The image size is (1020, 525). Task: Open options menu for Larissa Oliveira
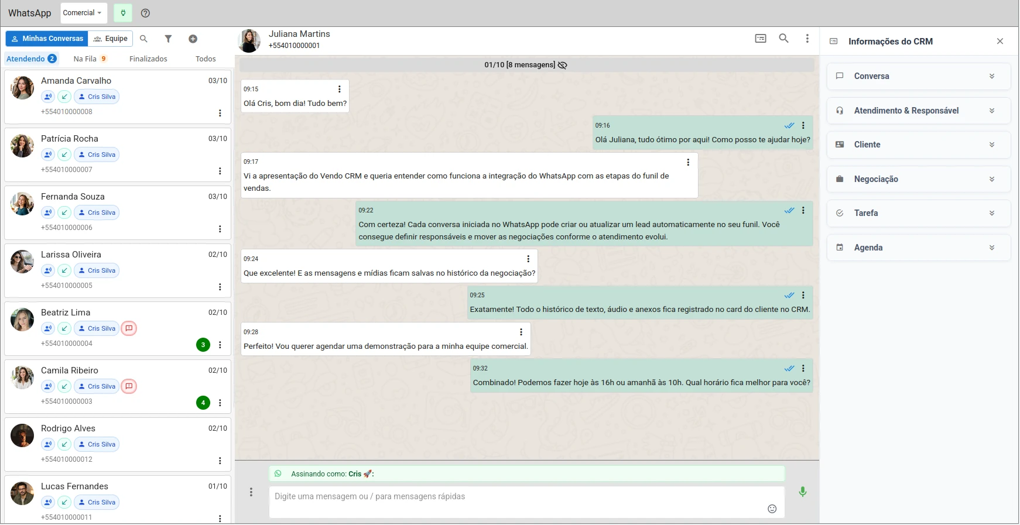click(220, 287)
